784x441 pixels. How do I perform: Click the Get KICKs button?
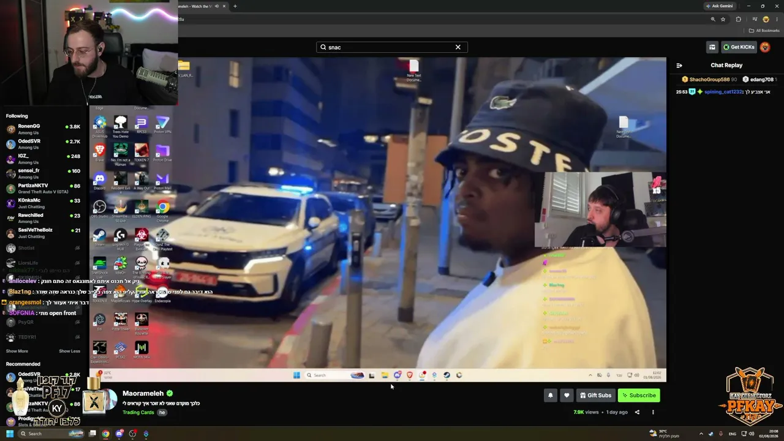(739, 47)
